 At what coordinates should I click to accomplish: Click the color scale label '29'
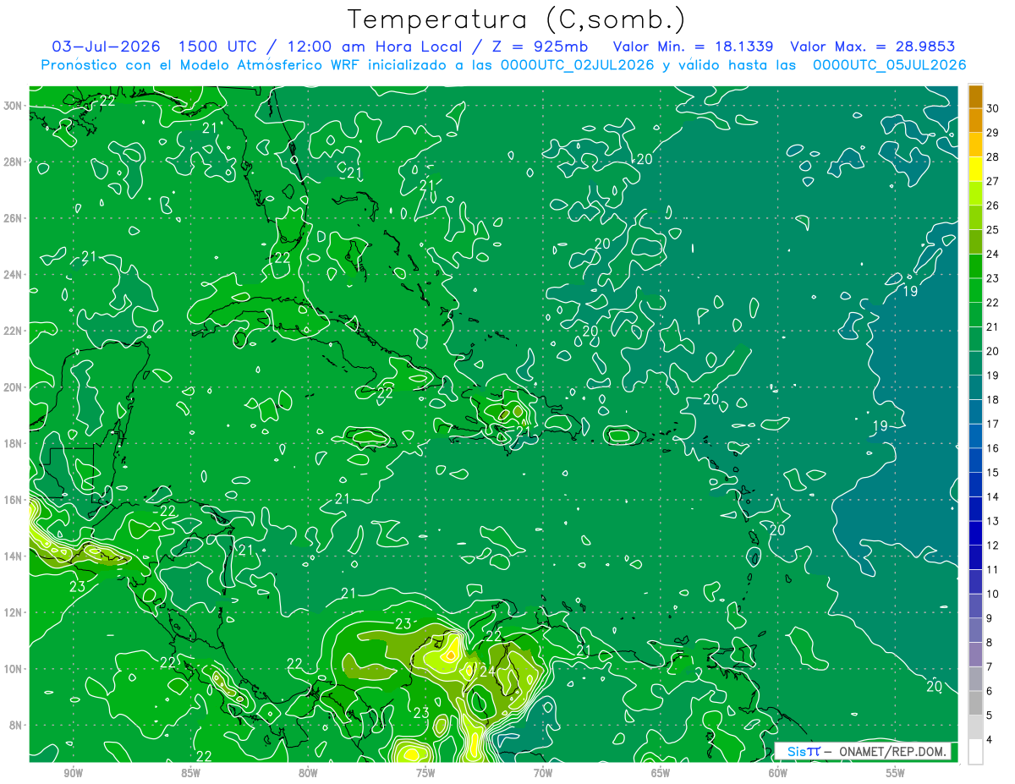993,132
